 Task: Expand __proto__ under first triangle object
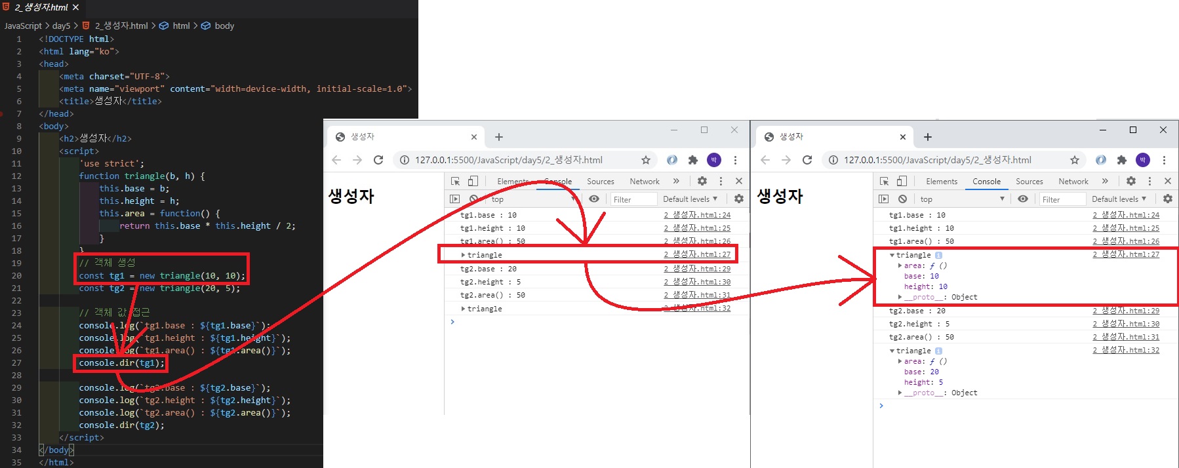[x=900, y=297]
